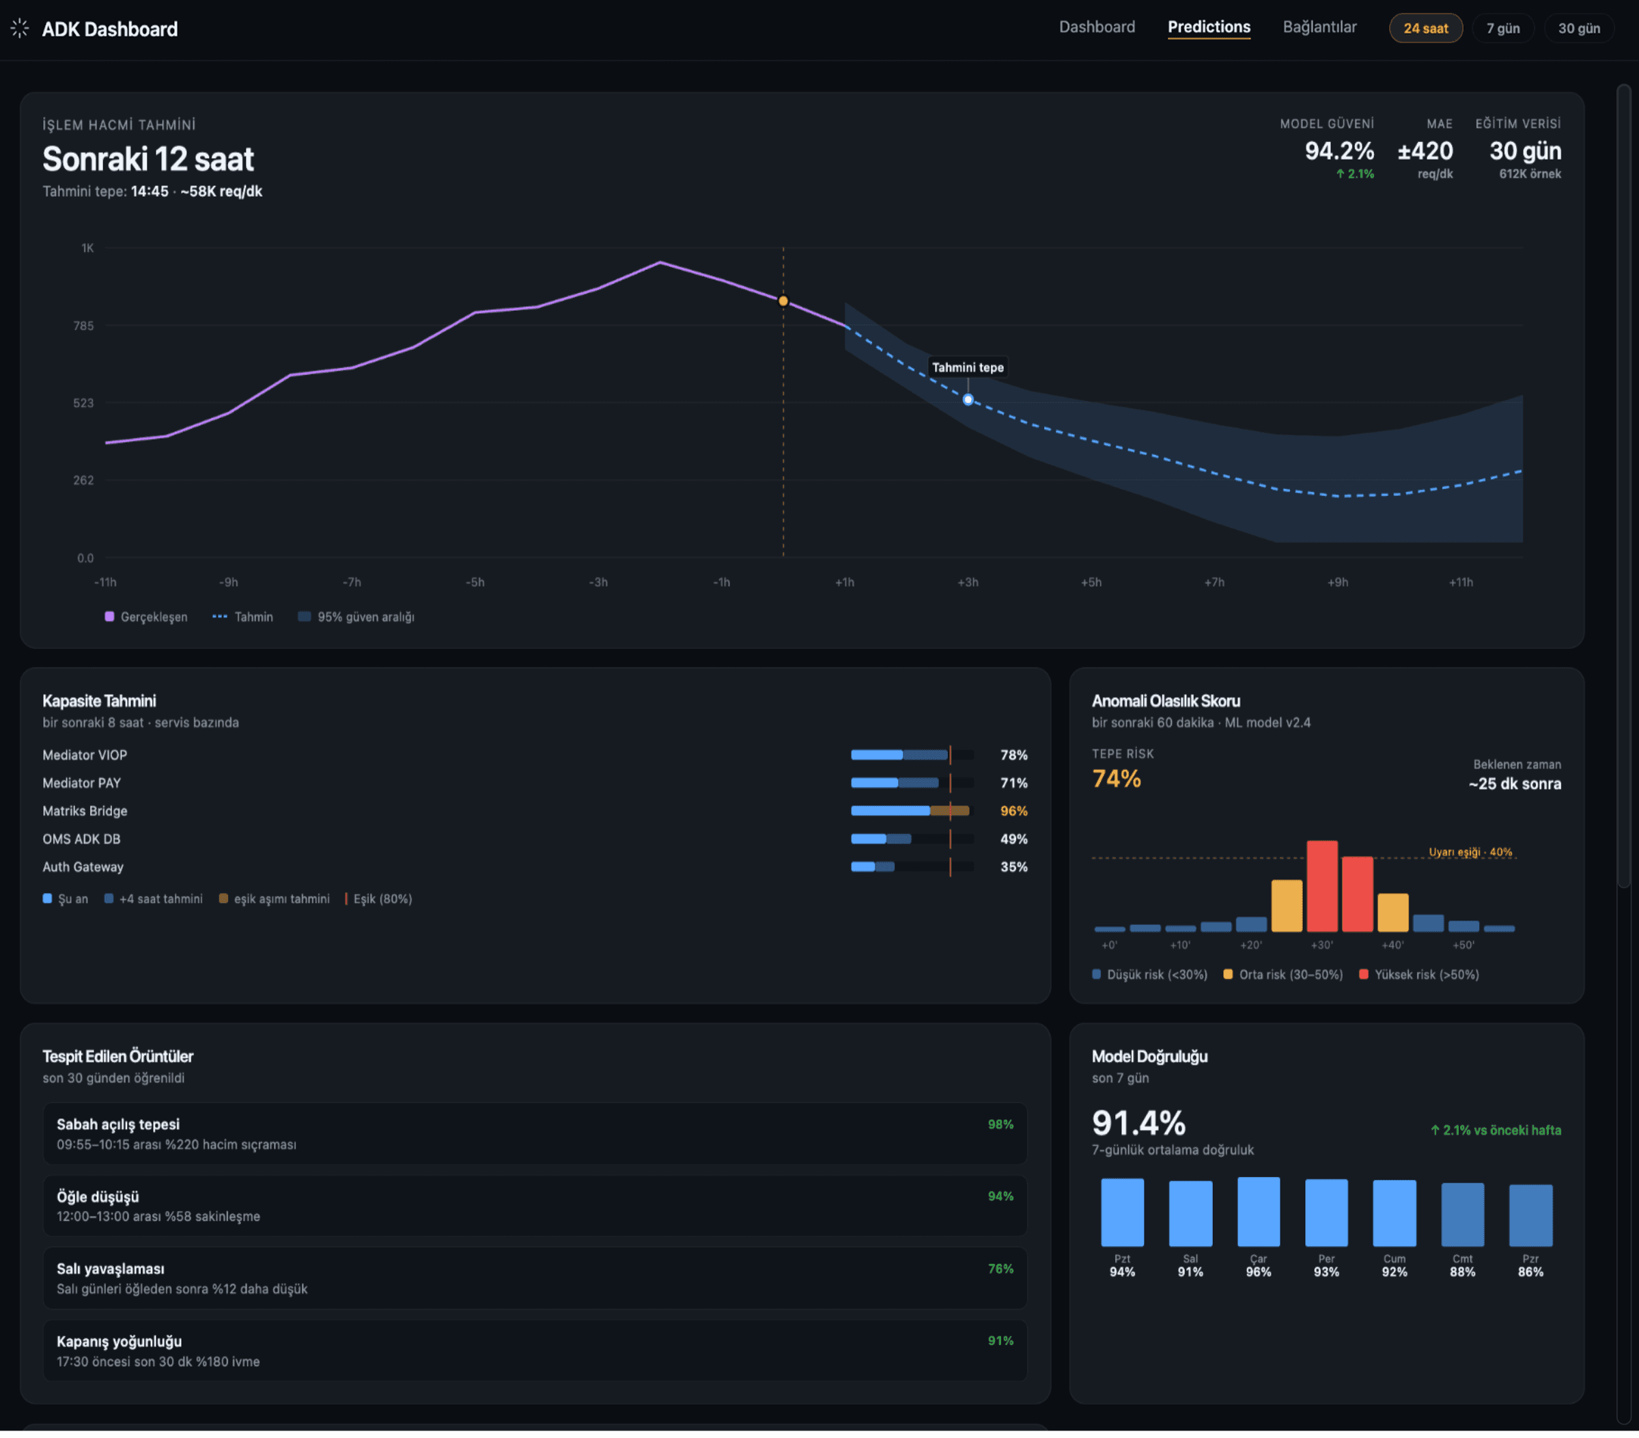Click the Per 93% accuracy bar

click(x=1326, y=1212)
